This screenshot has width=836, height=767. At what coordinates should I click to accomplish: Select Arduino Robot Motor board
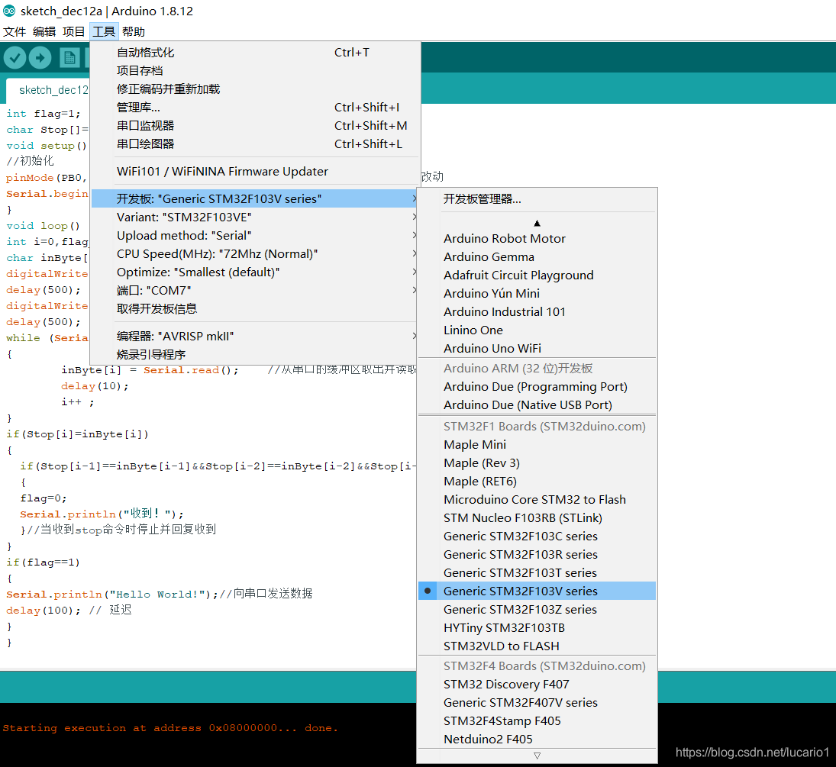tap(537, 238)
